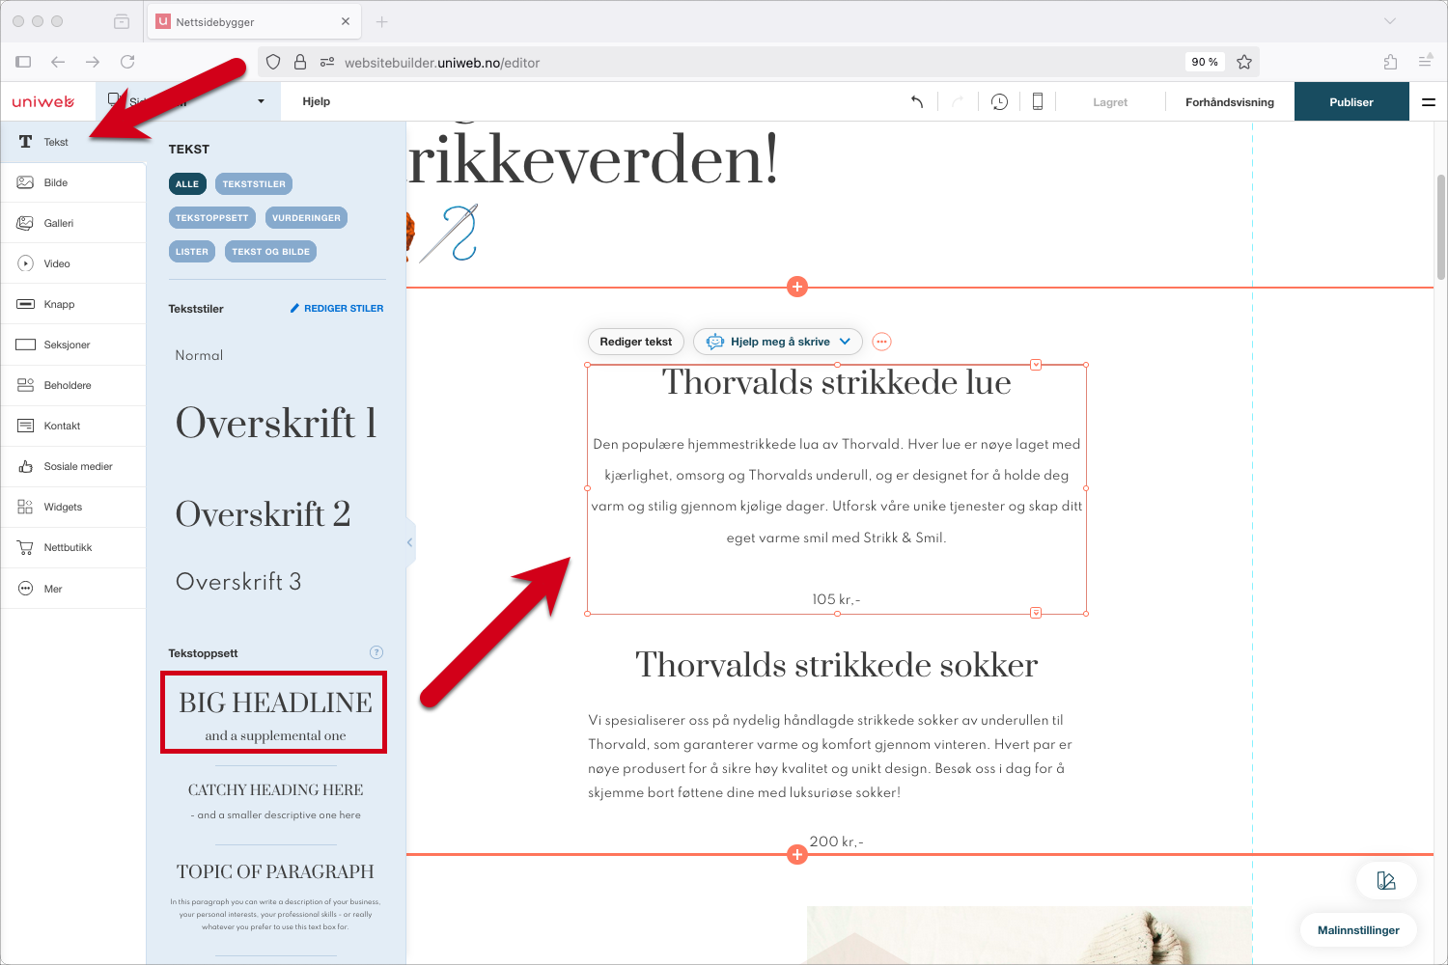Click the 200 kr,- price text
The image size is (1448, 965).
point(837,841)
